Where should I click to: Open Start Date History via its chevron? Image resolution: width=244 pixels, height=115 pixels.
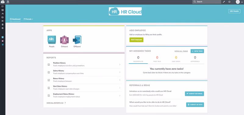click(120, 88)
